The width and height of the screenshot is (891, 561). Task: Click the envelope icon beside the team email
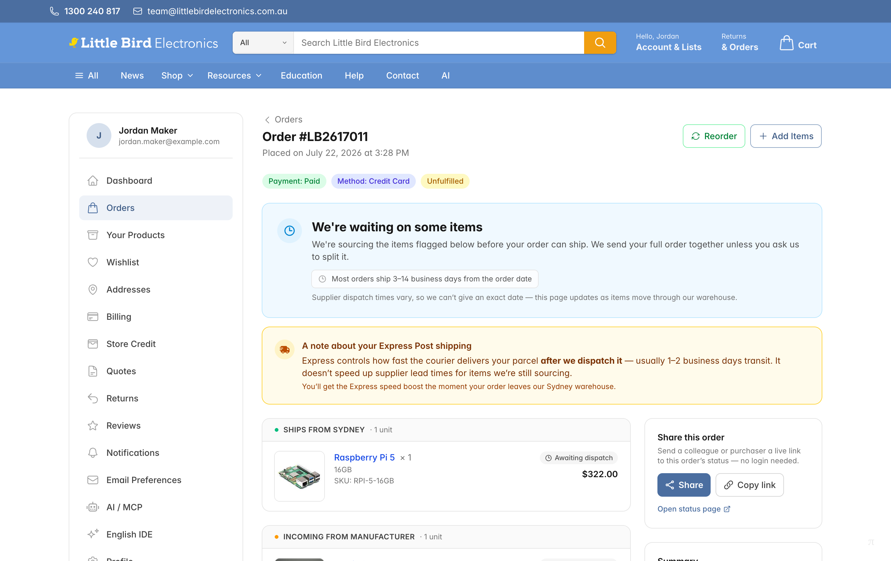[x=138, y=11]
